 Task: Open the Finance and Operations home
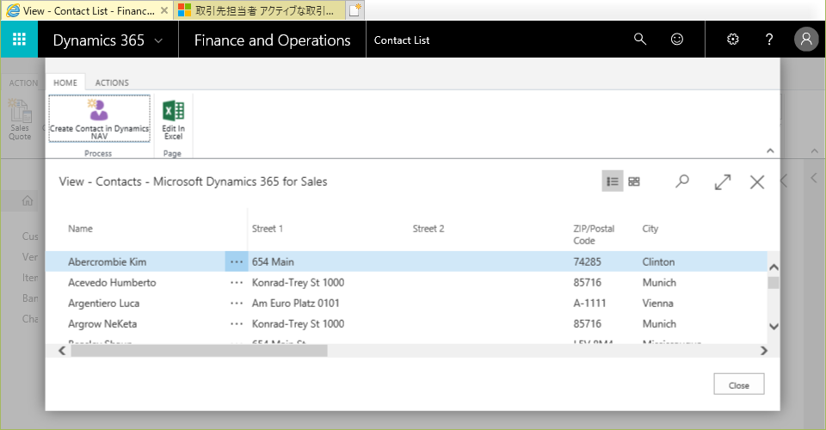coord(272,40)
